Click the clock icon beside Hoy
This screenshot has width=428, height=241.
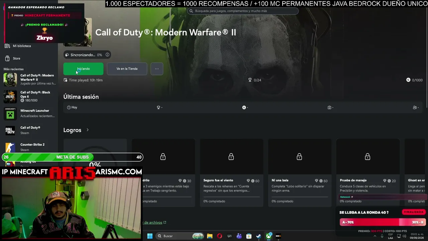(x=69, y=107)
